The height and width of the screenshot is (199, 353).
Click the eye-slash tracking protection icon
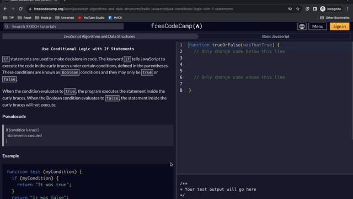[290, 9]
